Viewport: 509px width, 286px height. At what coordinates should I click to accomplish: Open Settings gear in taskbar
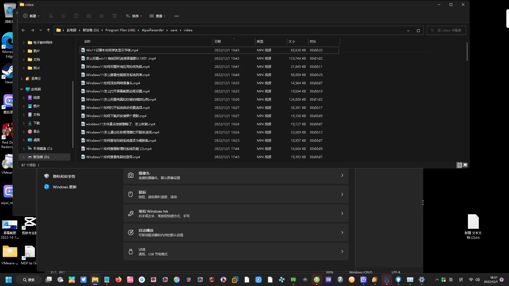pos(422,280)
